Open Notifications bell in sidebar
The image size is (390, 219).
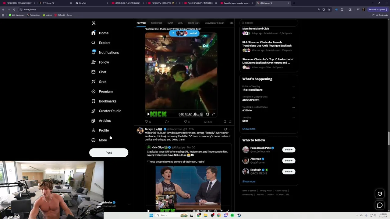(105, 52)
